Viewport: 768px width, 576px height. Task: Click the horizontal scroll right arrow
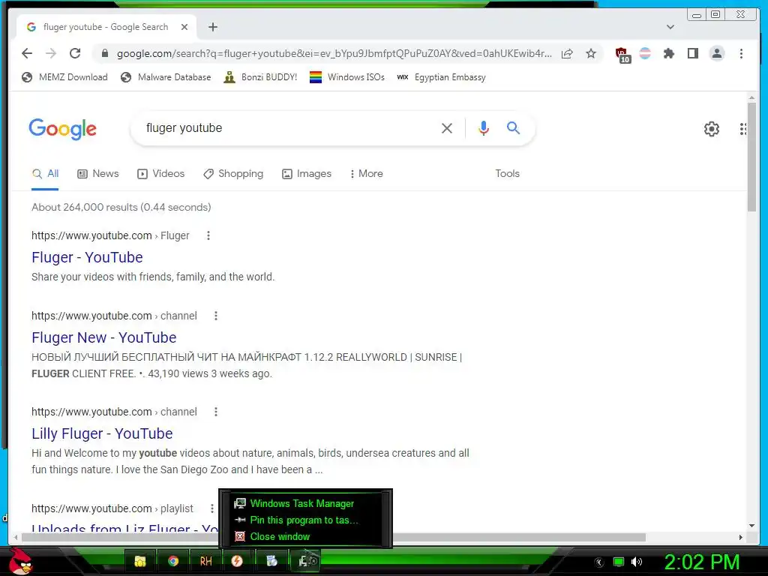pos(740,537)
